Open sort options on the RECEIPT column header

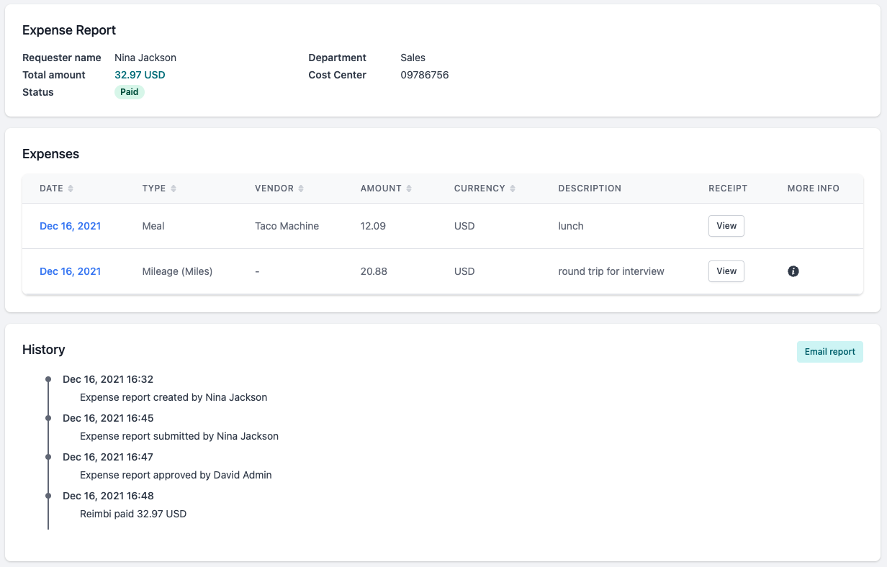point(728,188)
